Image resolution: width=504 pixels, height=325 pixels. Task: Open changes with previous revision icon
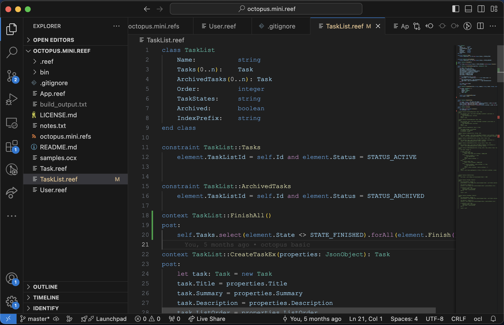pos(429,26)
